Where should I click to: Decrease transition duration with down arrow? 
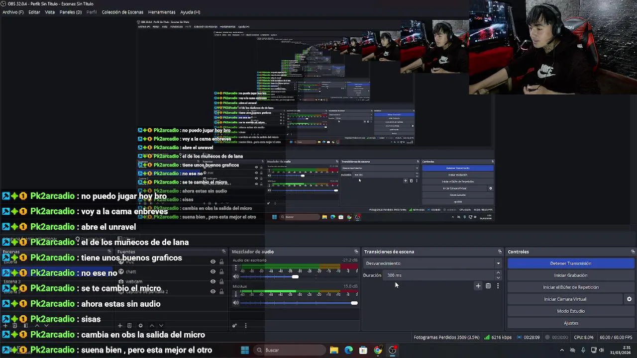click(x=498, y=277)
